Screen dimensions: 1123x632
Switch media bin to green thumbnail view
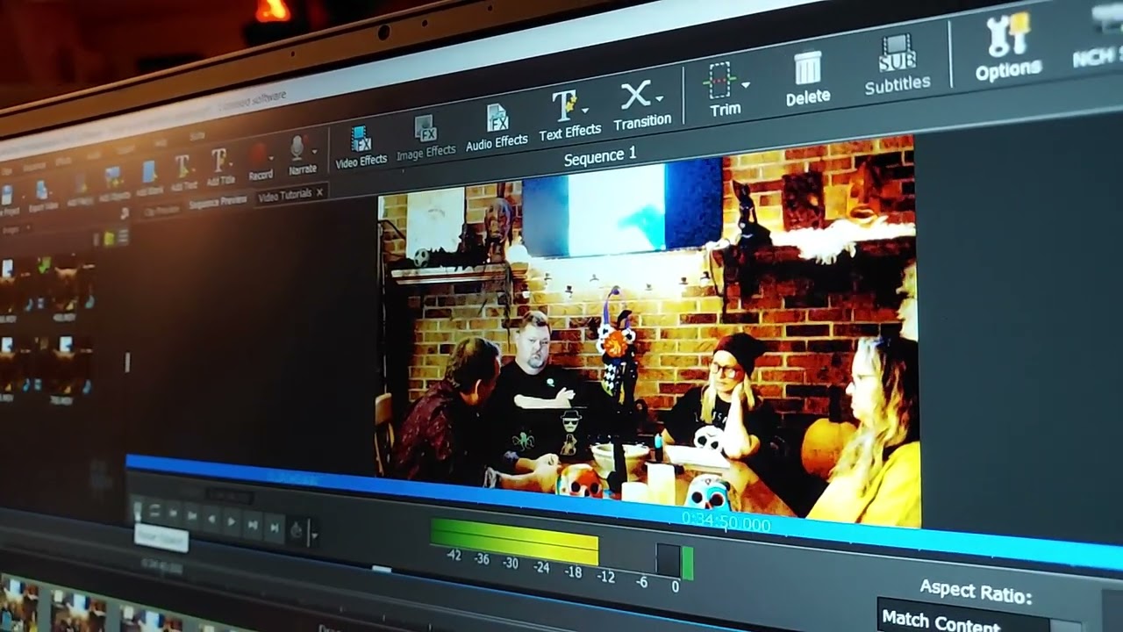pyautogui.click(x=109, y=238)
